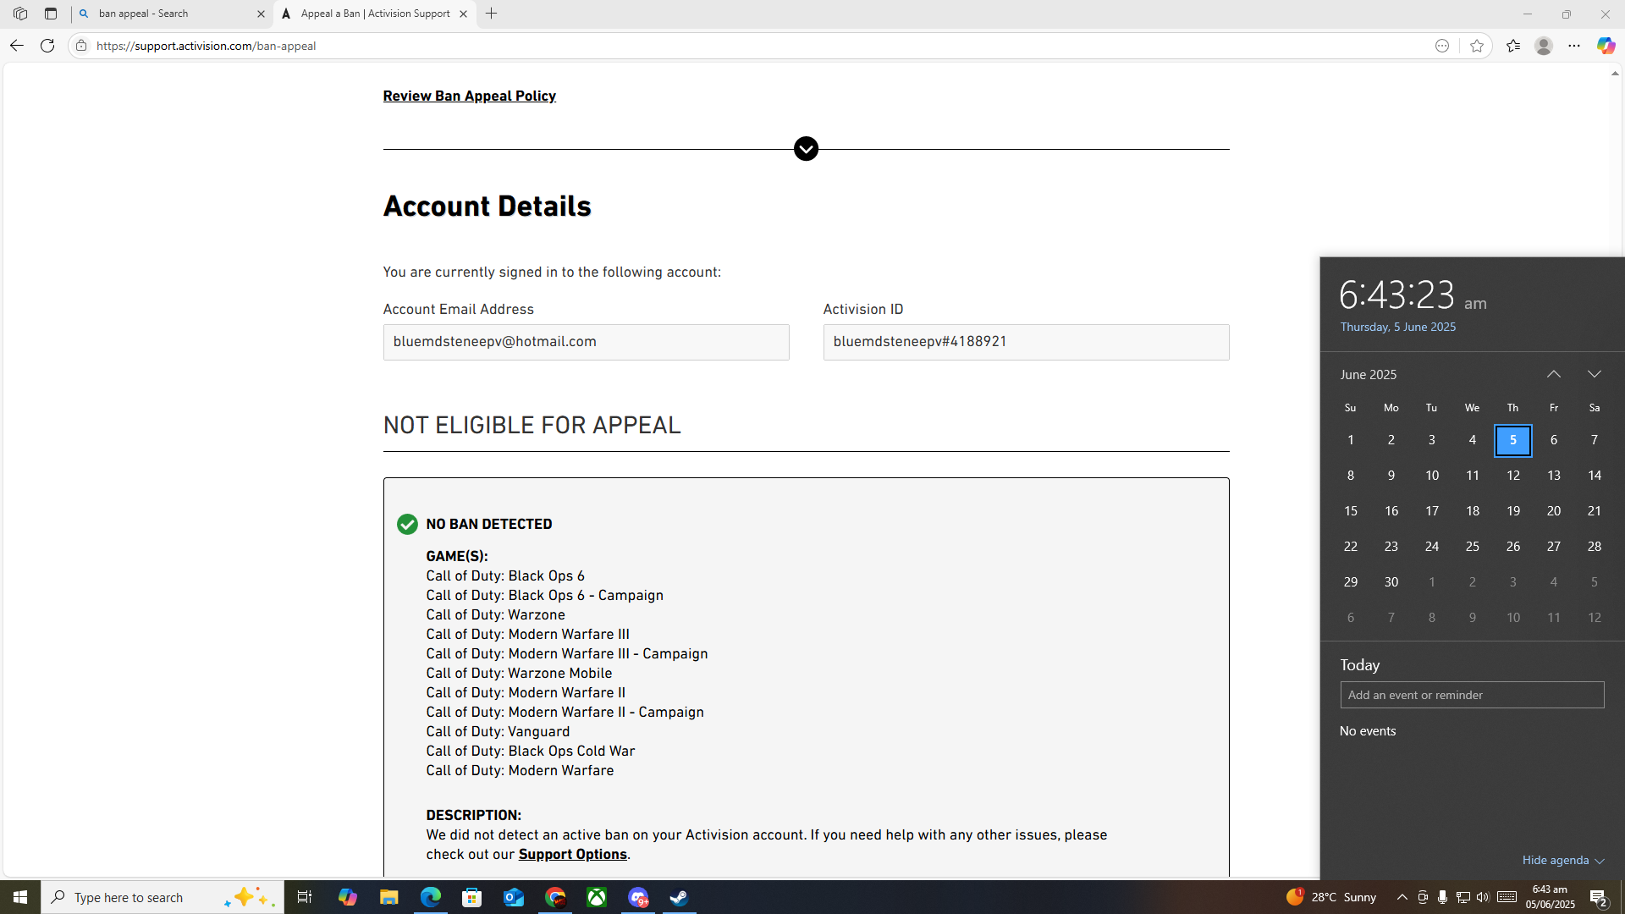Add page to favorites star icon
Image resolution: width=1625 pixels, height=914 pixels.
(x=1477, y=46)
